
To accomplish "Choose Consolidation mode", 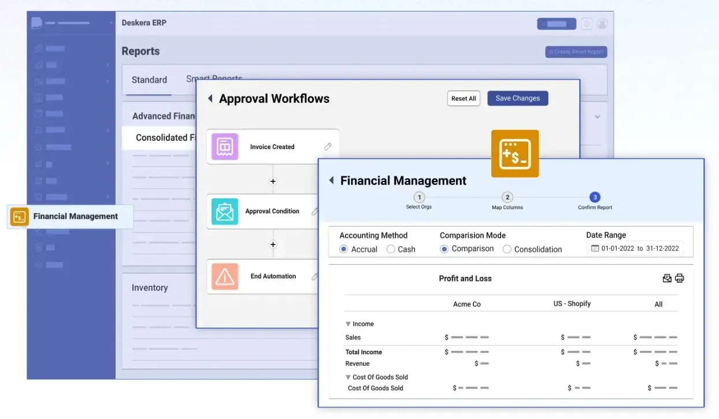I will coord(507,249).
